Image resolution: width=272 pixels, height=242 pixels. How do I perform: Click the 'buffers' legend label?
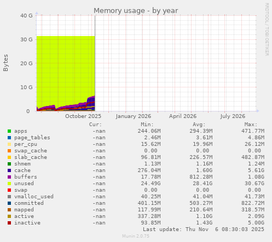pos(26,177)
